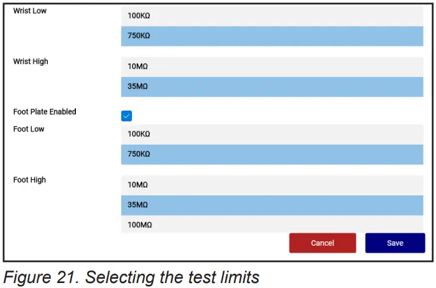This screenshot has width=436, height=288.
Task: Click the Wrist Low field label
Action: coord(30,11)
